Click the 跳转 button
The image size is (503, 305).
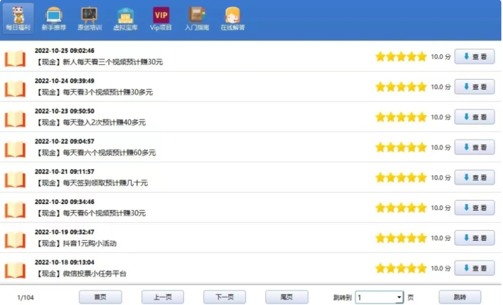point(460,297)
